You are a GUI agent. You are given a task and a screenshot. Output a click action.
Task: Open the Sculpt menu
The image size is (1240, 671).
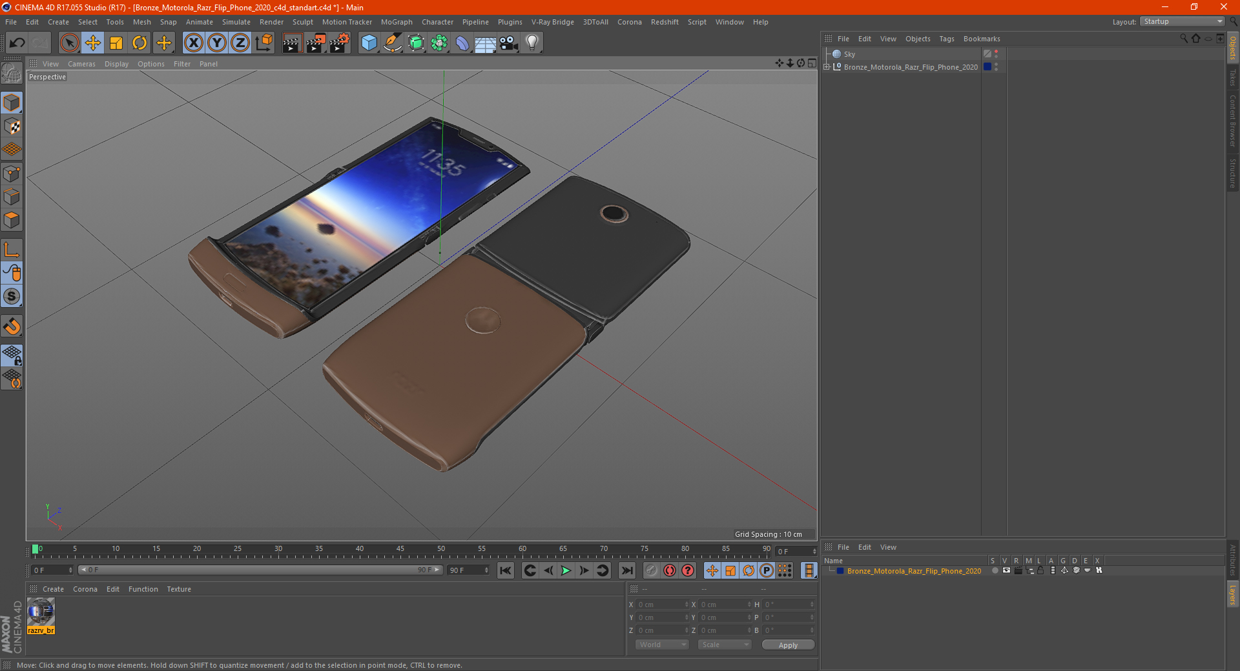pos(302,22)
